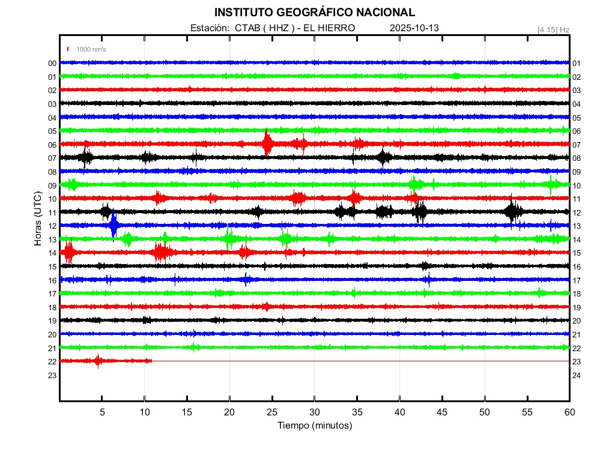Viewport: 615px width, 461px height.
Task: Click the small red event on the hour 22 trace
Action: coord(98,361)
